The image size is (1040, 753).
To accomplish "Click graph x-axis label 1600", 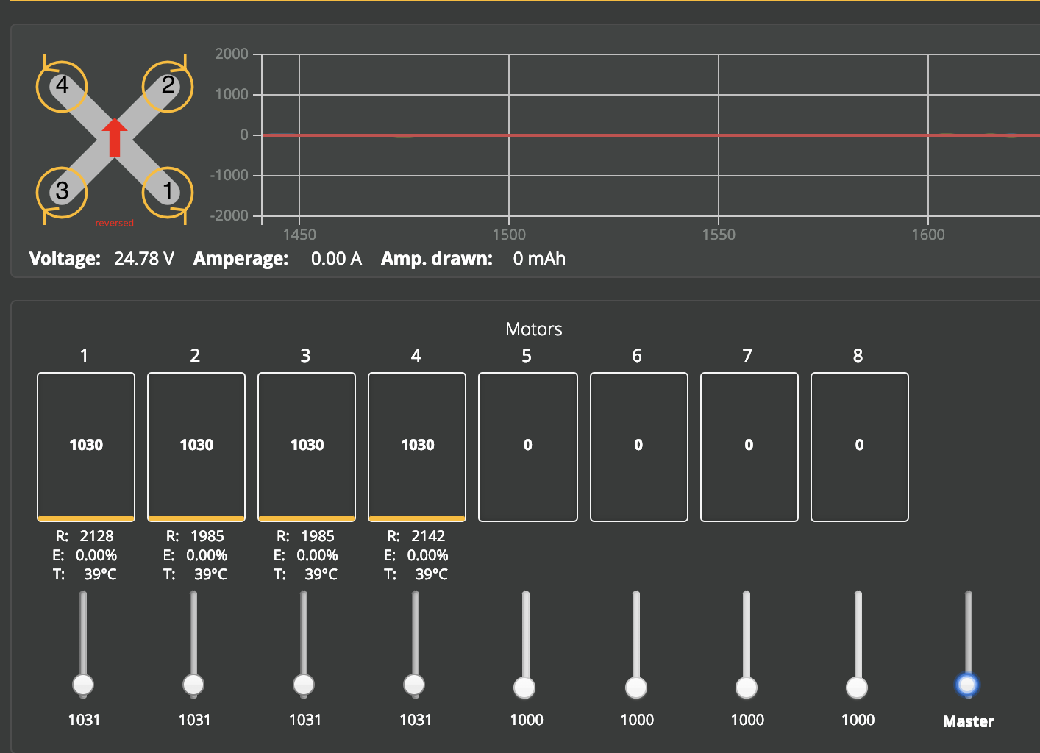I will tap(928, 235).
